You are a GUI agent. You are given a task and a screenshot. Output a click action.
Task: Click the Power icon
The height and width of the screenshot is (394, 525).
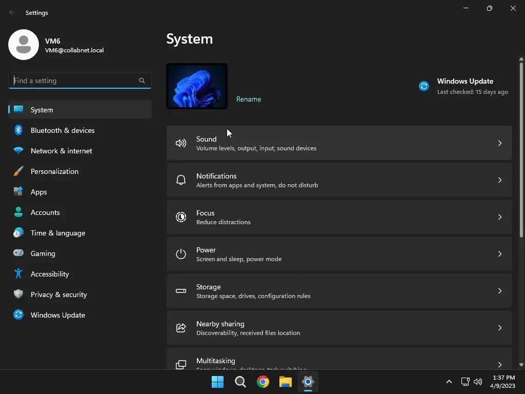pos(181,254)
